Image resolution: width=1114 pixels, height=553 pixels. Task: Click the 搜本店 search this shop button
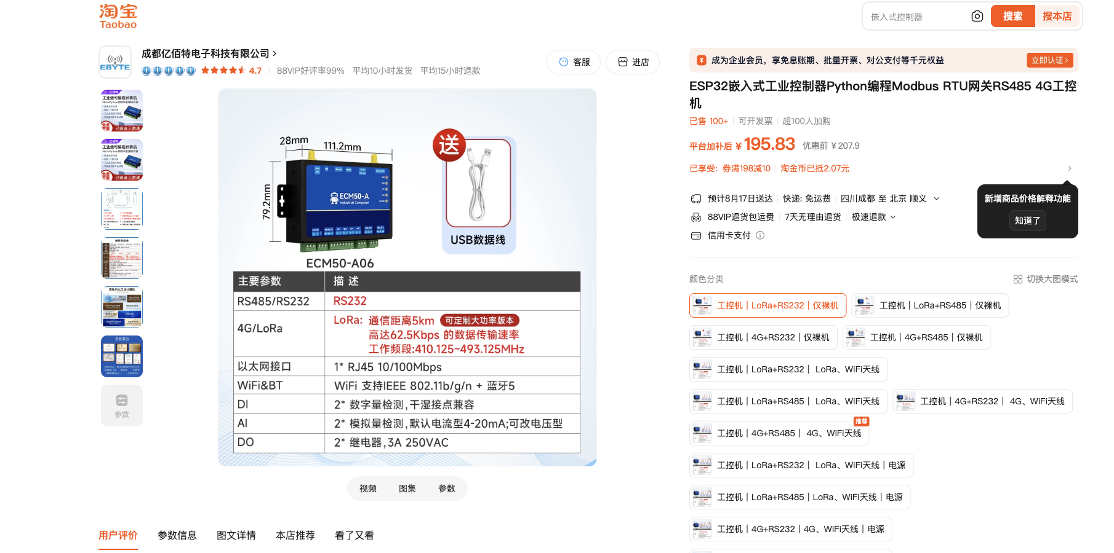[x=1057, y=17]
